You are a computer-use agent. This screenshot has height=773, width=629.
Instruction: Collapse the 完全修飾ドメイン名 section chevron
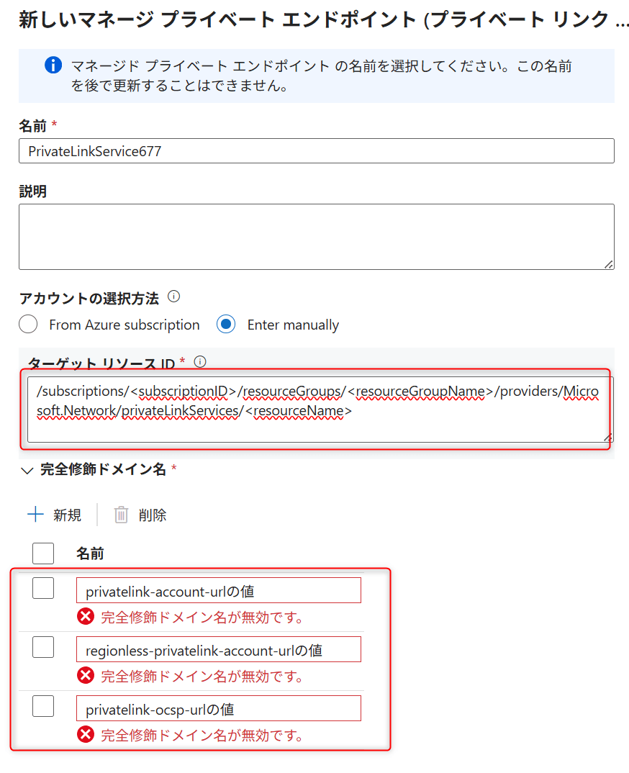27,471
